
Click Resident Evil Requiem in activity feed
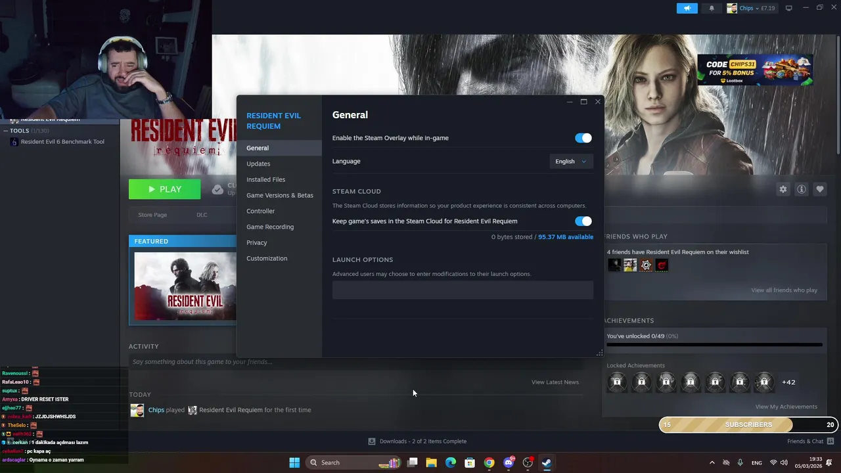pyautogui.click(x=231, y=410)
